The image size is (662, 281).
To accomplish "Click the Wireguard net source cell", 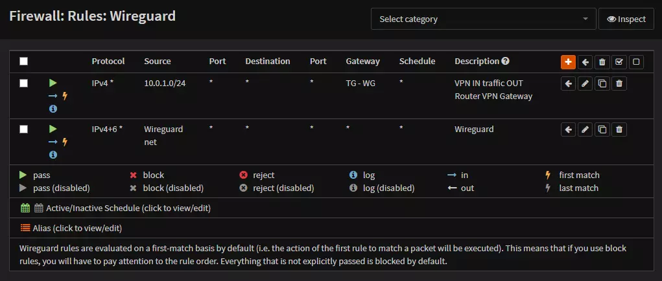I will tap(163, 136).
